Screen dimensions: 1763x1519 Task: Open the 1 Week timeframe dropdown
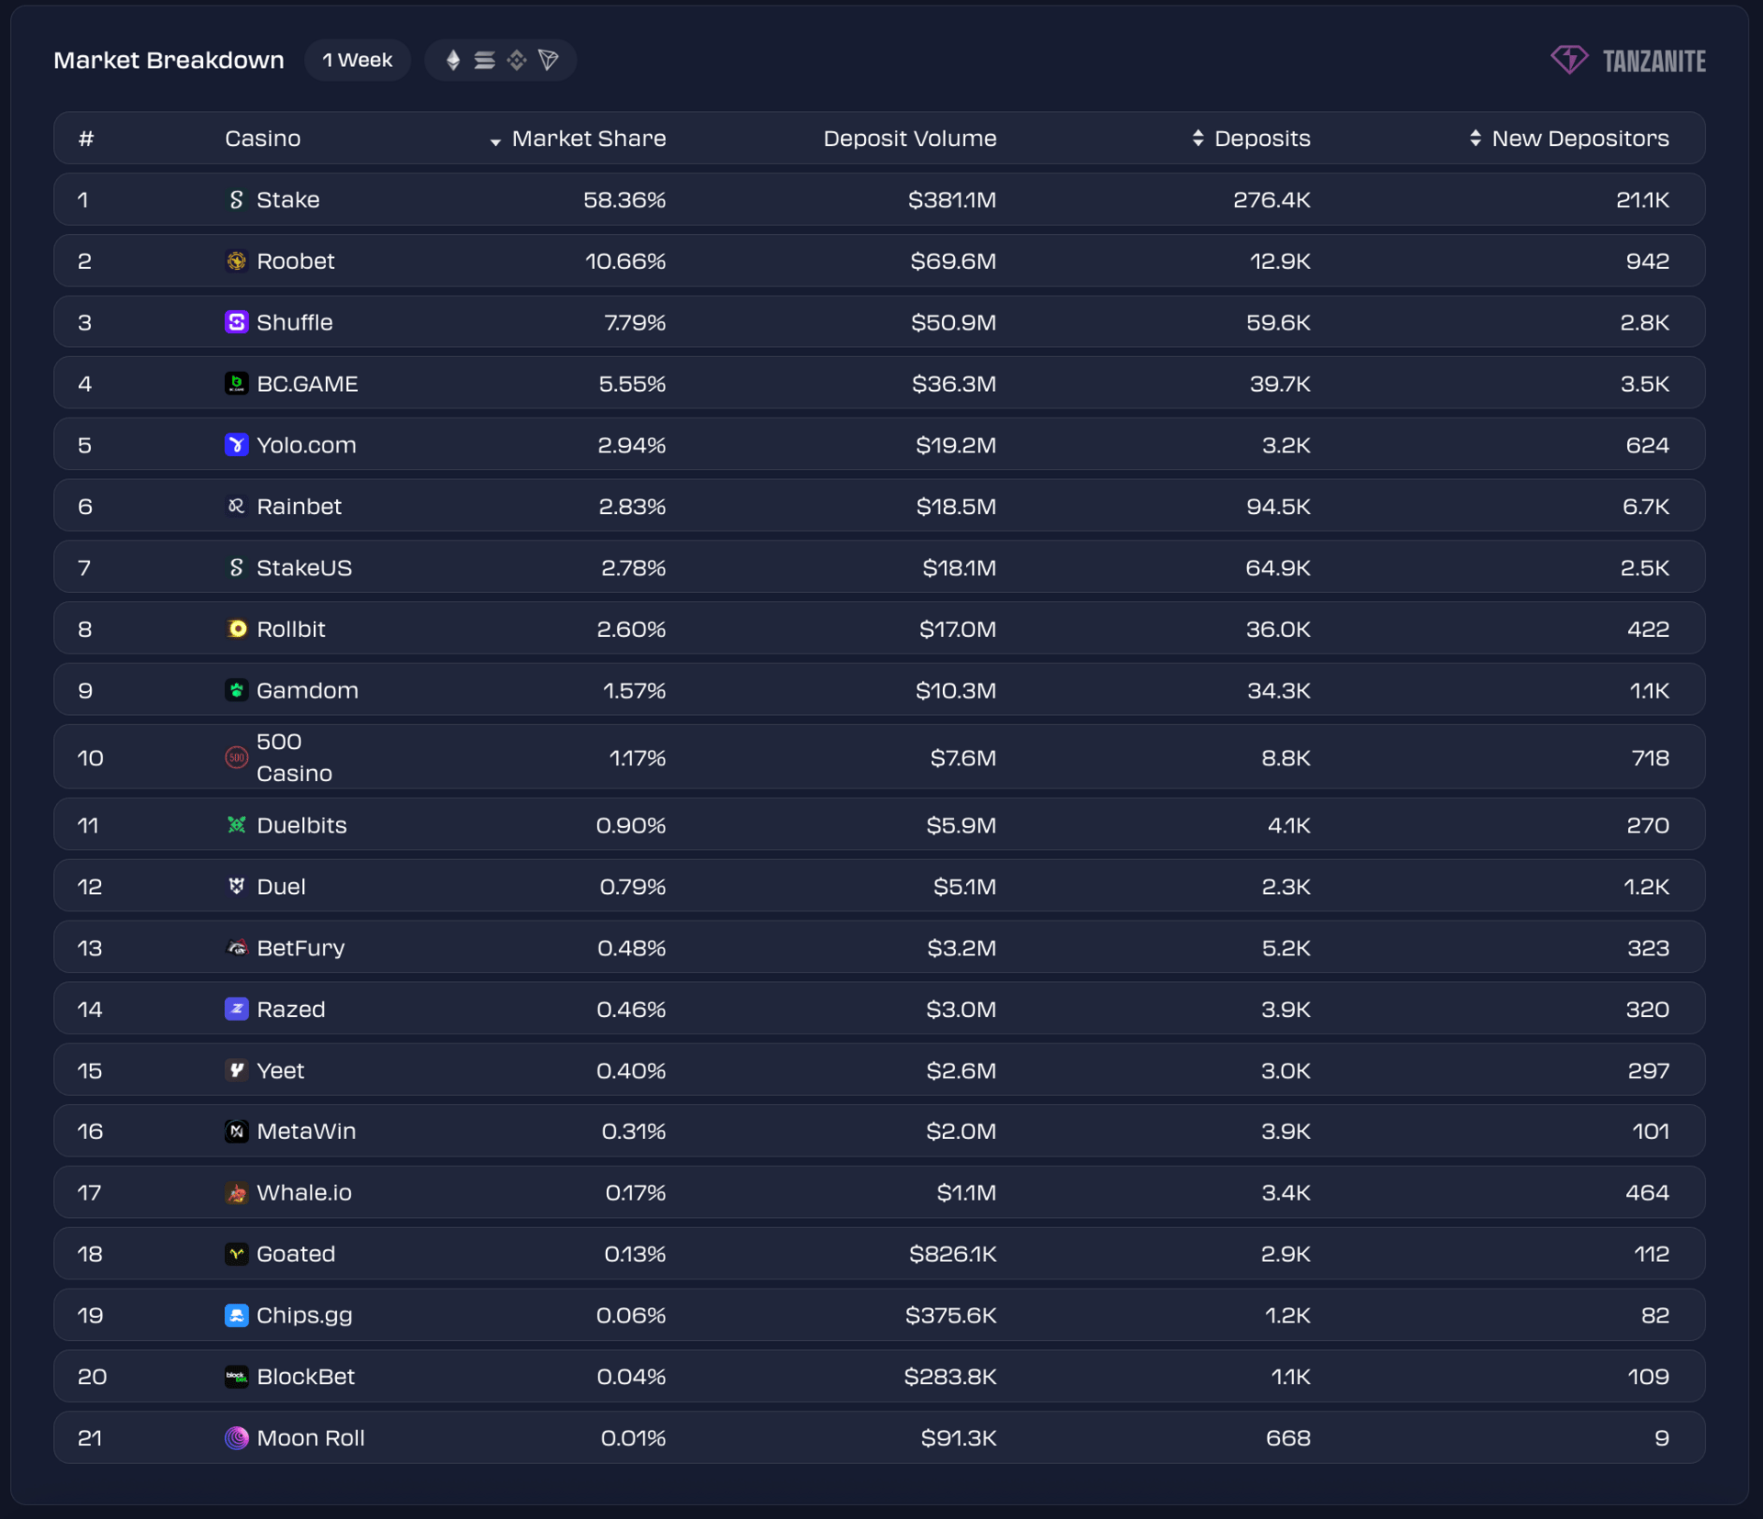click(x=357, y=61)
